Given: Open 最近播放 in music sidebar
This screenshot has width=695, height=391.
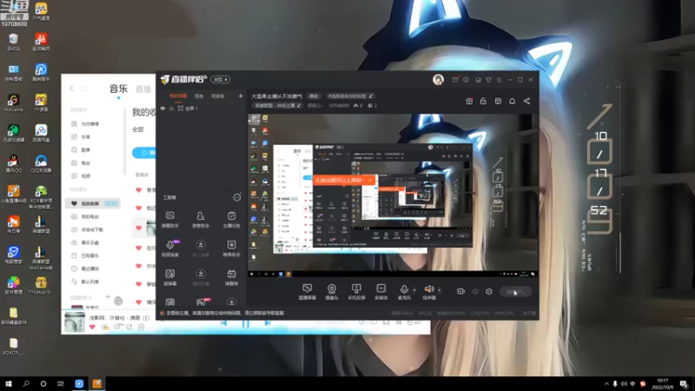Looking at the screenshot, I should (90, 268).
